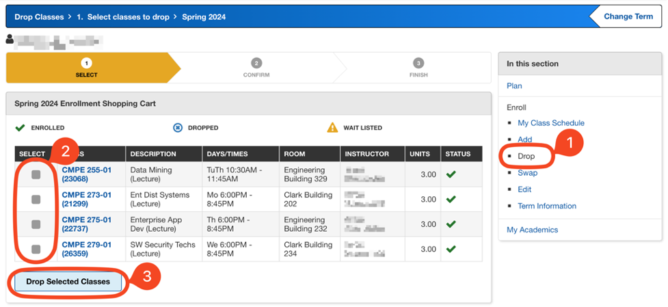Click the green status checkmark for CMPE 279-01
This screenshot has height=307, width=668.
[x=450, y=249]
